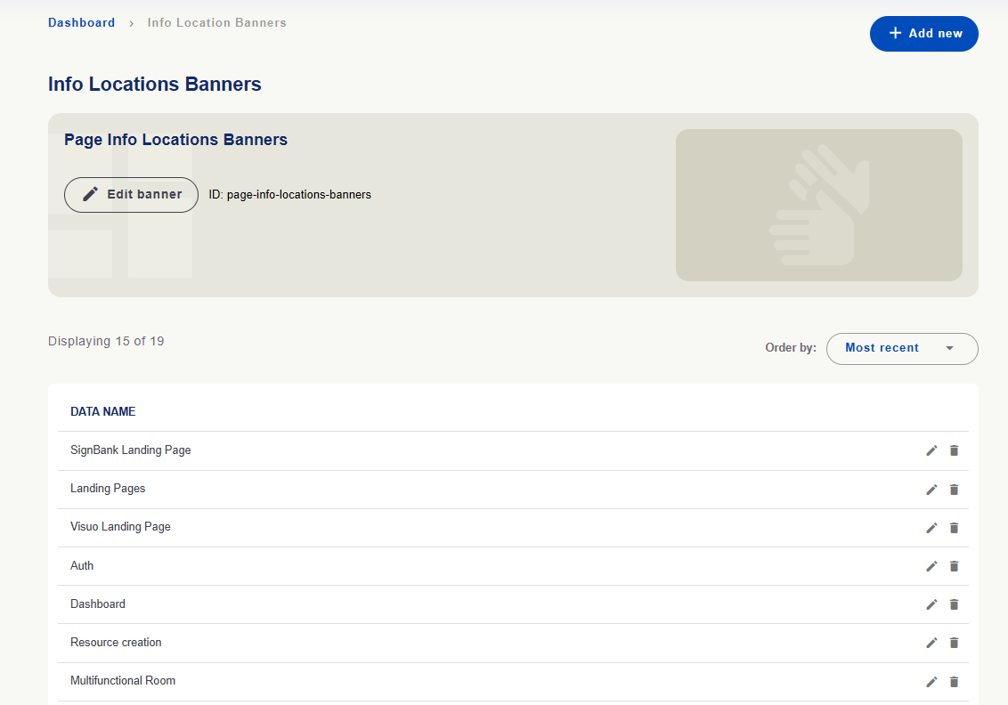The image size is (1008, 705).
Task: Select the SignBank Landing Page name
Action: [x=131, y=450]
